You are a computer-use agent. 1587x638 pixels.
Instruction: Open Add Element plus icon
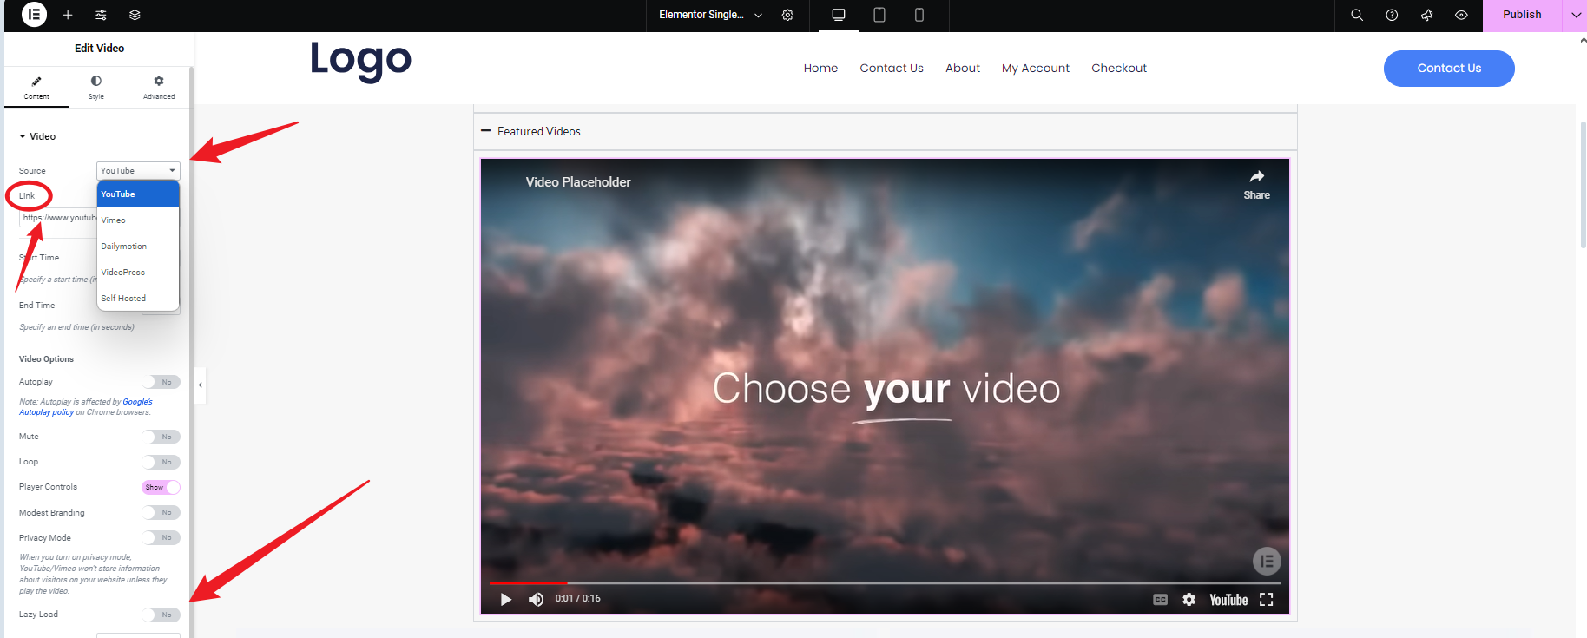[68, 15]
